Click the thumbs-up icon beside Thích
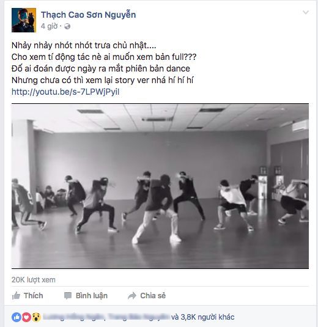 point(16,296)
